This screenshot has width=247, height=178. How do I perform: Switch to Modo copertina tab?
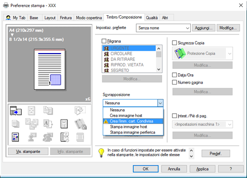tap(89, 18)
